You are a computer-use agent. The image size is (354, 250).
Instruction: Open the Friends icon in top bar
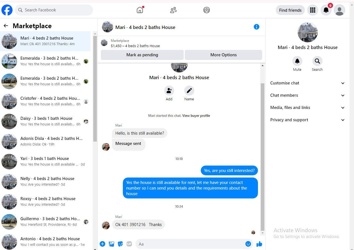click(173, 10)
